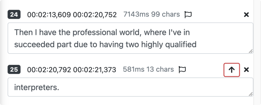Image resolution: width=261 pixels, height=105 pixels.
Task: Edit start time 00:02:13,609
Action: (49, 15)
